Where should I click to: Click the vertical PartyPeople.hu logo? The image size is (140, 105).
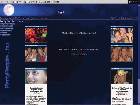pos(7,66)
